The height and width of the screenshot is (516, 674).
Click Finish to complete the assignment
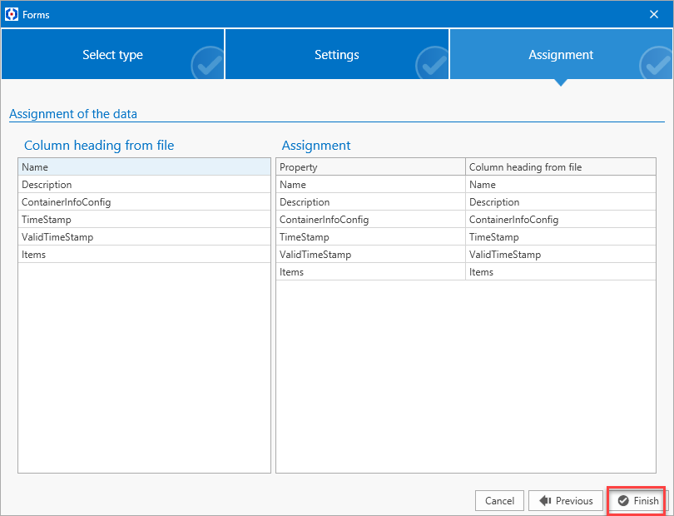pos(637,500)
